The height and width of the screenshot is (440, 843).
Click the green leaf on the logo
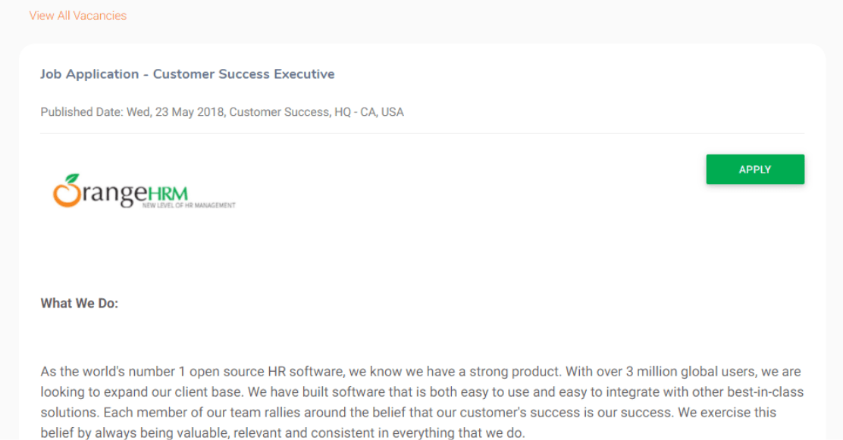coord(72,179)
